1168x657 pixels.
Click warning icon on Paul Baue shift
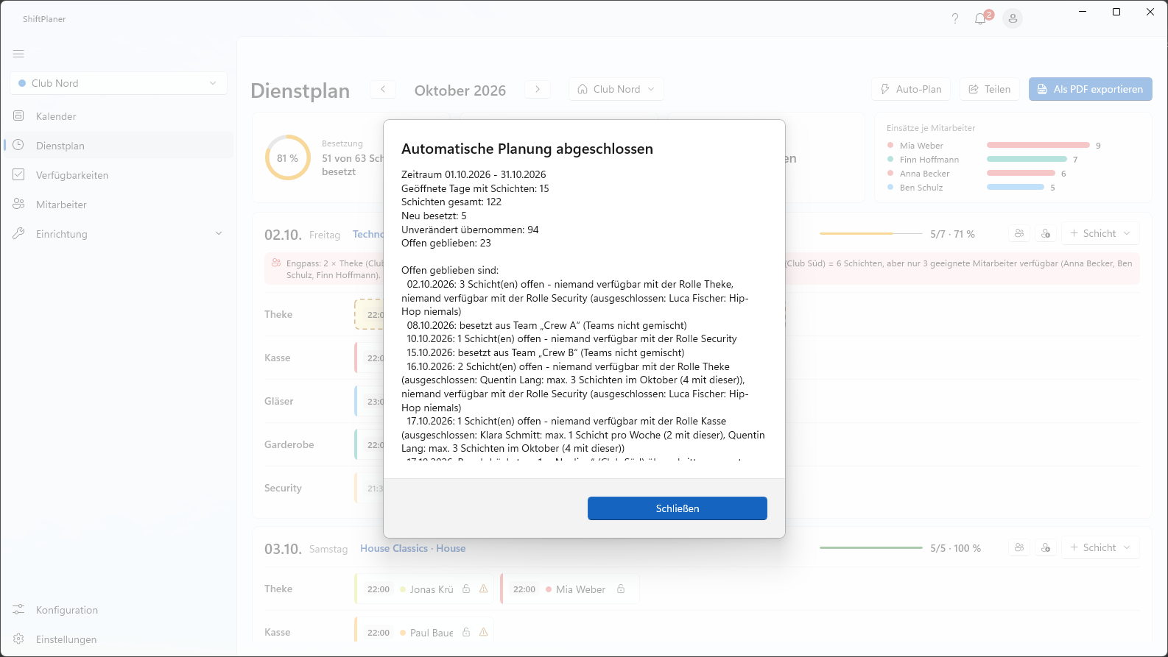[484, 632]
